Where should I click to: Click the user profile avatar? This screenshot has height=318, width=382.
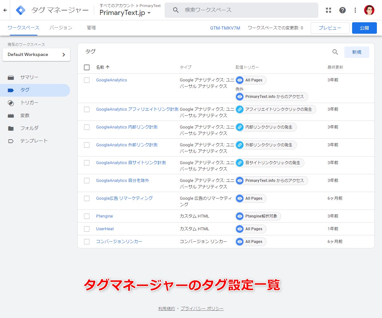369,10
